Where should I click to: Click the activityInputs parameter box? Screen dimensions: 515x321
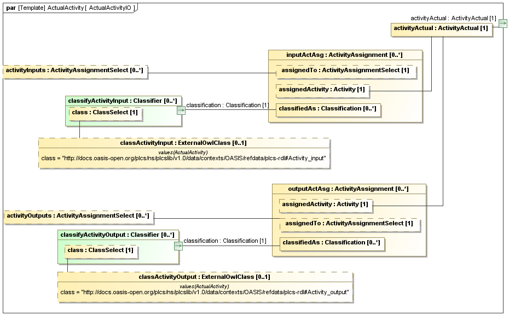pyautogui.click(x=76, y=71)
